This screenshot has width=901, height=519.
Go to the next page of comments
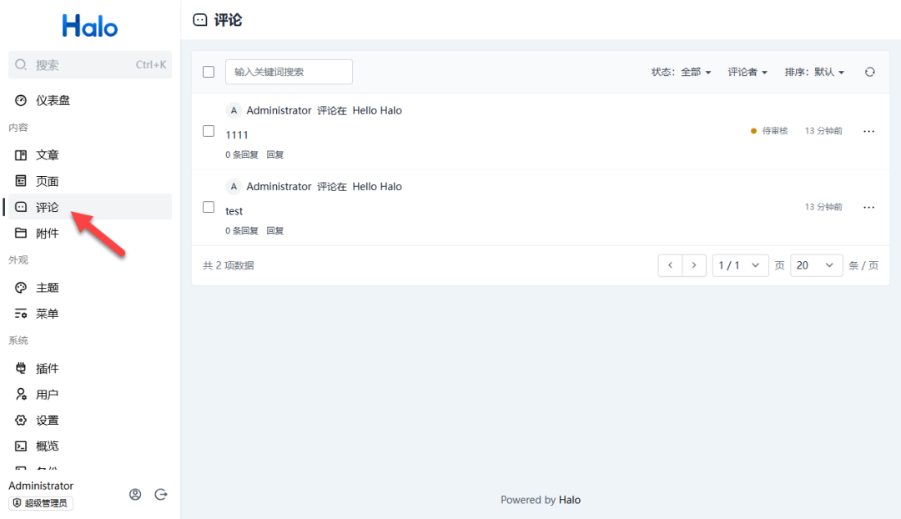(694, 265)
